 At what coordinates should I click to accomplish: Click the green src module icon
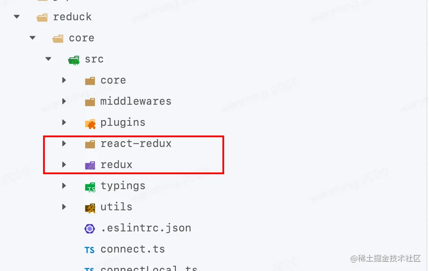pos(73,59)
